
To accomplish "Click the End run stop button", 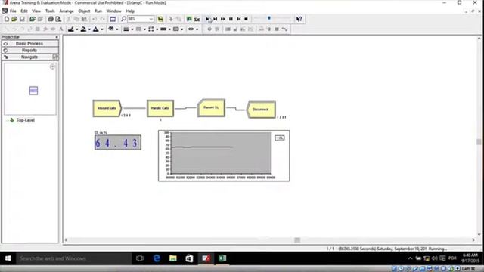I will click(246, 19).
